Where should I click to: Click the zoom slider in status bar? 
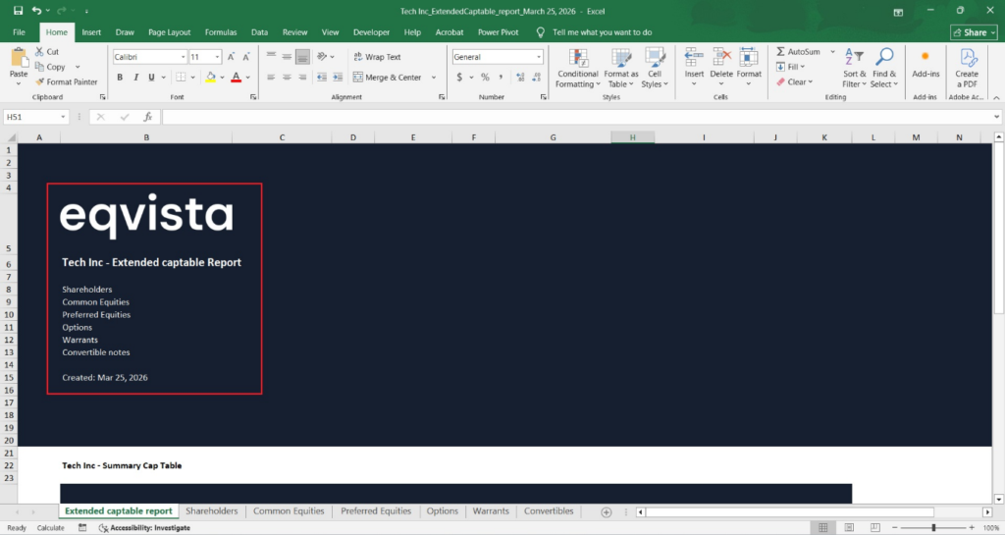932,528
